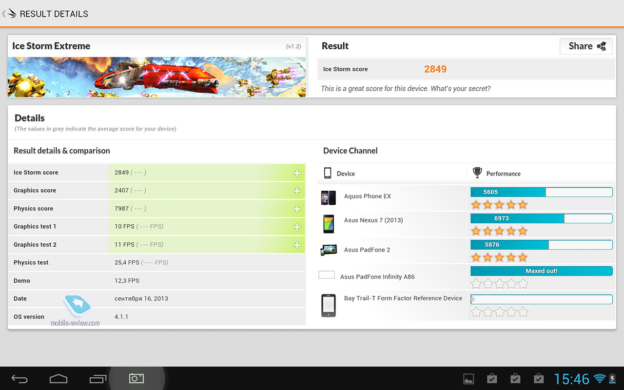Click the Bay Trail-T performance bar
The image size is (624, 390).
click(x=541, y=299)
